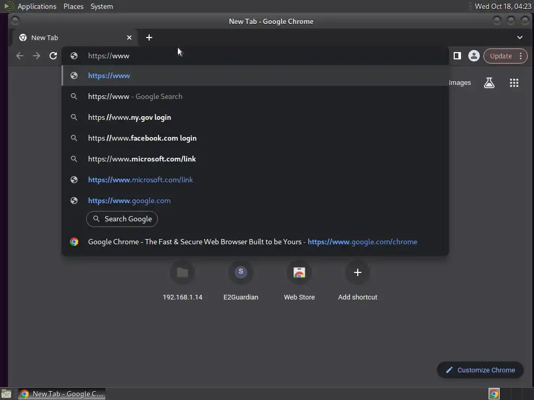534x400 pixels.
Task: Open Search Labs flask icon
Action: [489, 83]
